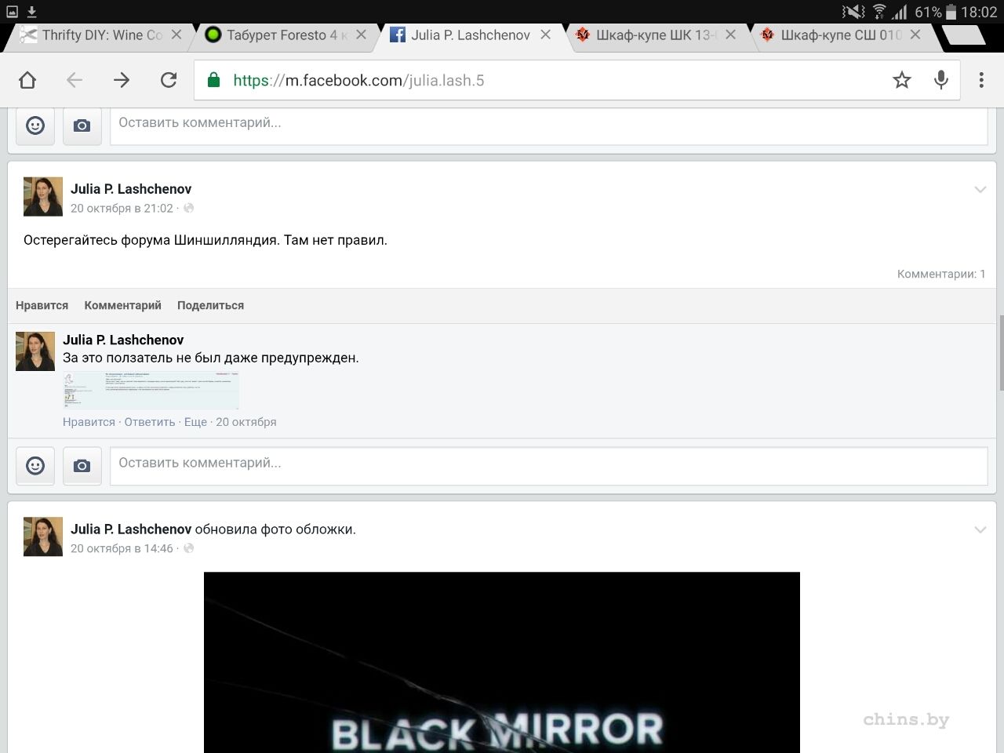Tap the browser Home icon
Viewport: 1004px width, 753px height.
27,80
